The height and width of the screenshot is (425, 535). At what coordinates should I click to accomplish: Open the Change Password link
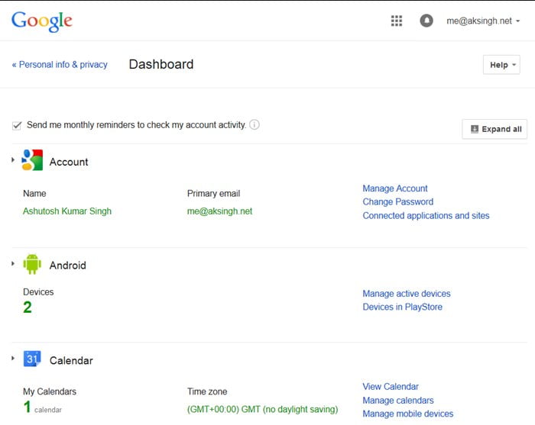point(398,202)
